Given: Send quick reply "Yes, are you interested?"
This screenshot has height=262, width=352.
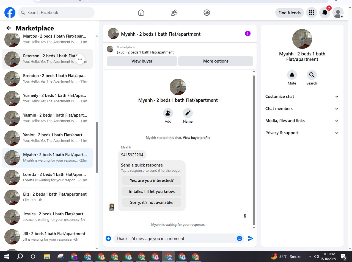Looking at the screenshot, I should (152, 181).
